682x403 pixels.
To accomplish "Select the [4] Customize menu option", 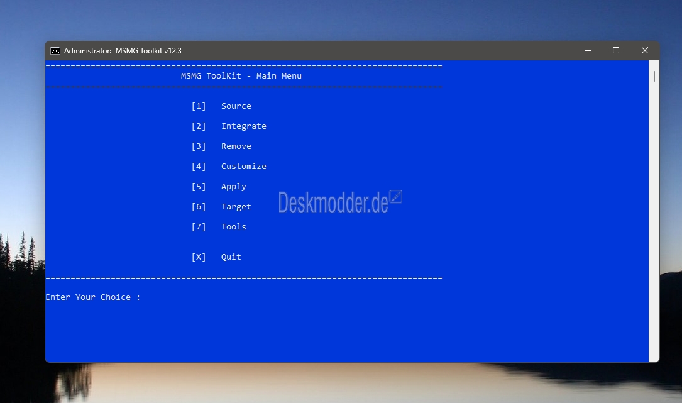I will coord(229,166).
